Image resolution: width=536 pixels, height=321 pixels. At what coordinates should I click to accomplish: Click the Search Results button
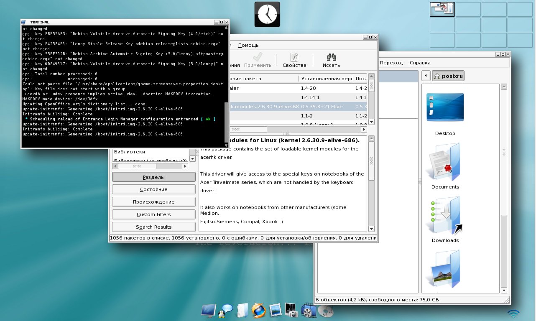(x=153, y=227)
